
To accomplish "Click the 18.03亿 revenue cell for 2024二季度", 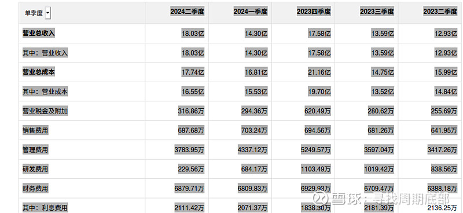I will 193,34.
